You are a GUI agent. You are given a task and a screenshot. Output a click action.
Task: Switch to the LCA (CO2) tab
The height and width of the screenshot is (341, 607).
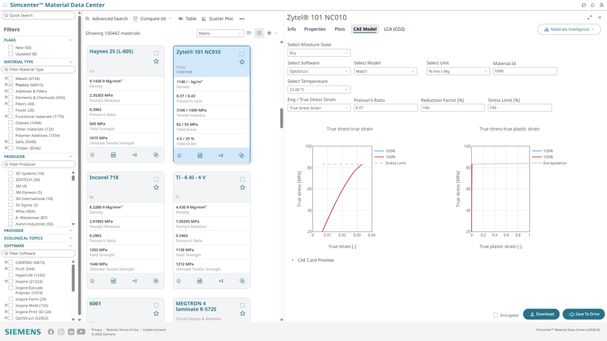click(x=394, y=29)
